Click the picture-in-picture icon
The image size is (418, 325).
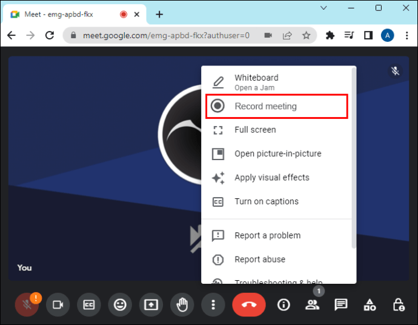218,154
